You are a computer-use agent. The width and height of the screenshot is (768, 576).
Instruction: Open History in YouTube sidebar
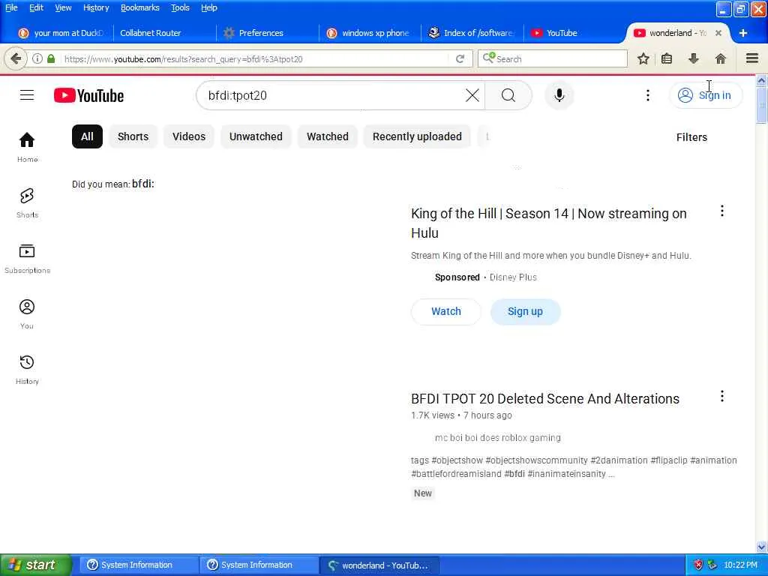pos(27,369)
